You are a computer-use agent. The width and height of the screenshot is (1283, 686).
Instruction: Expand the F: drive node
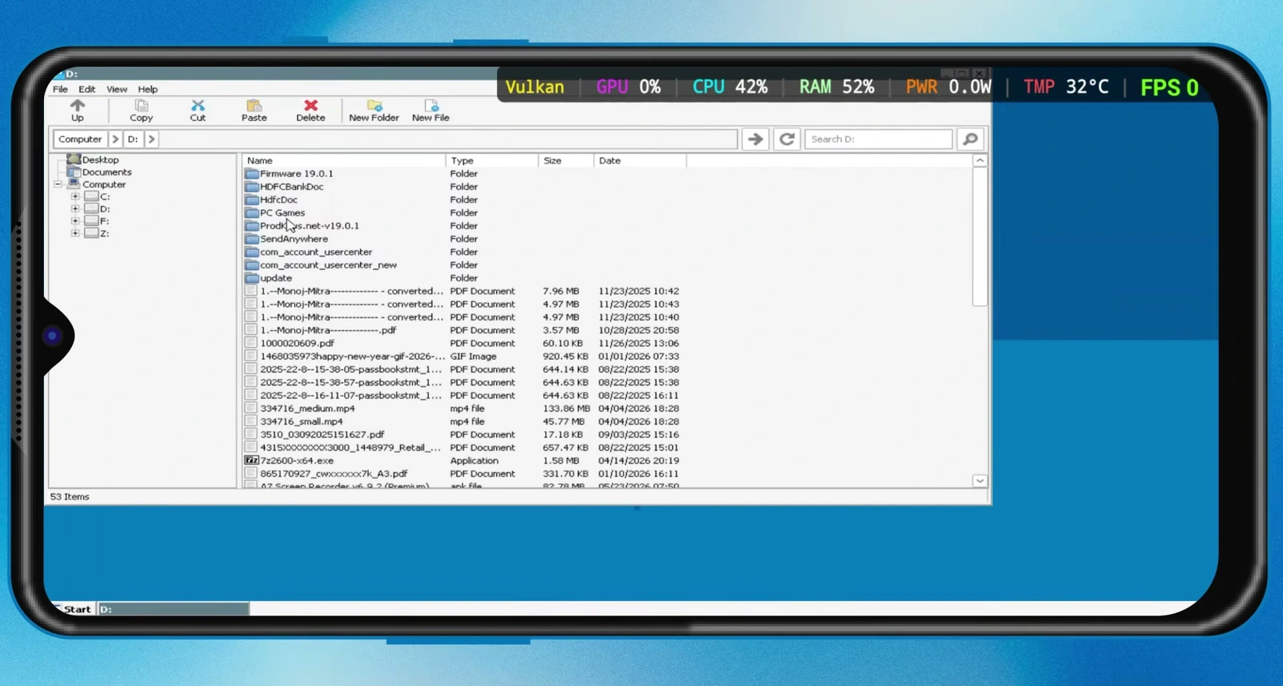(75, 221)
